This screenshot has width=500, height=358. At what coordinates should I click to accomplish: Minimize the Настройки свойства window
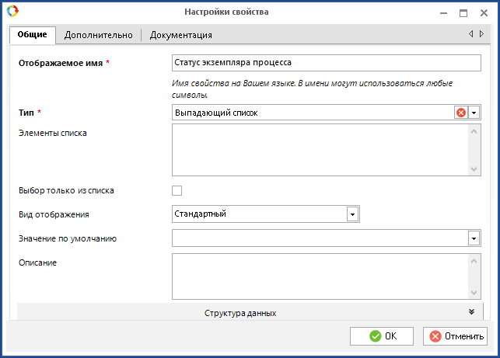point(443,12)
